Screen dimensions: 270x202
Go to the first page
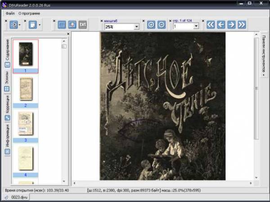211,25
